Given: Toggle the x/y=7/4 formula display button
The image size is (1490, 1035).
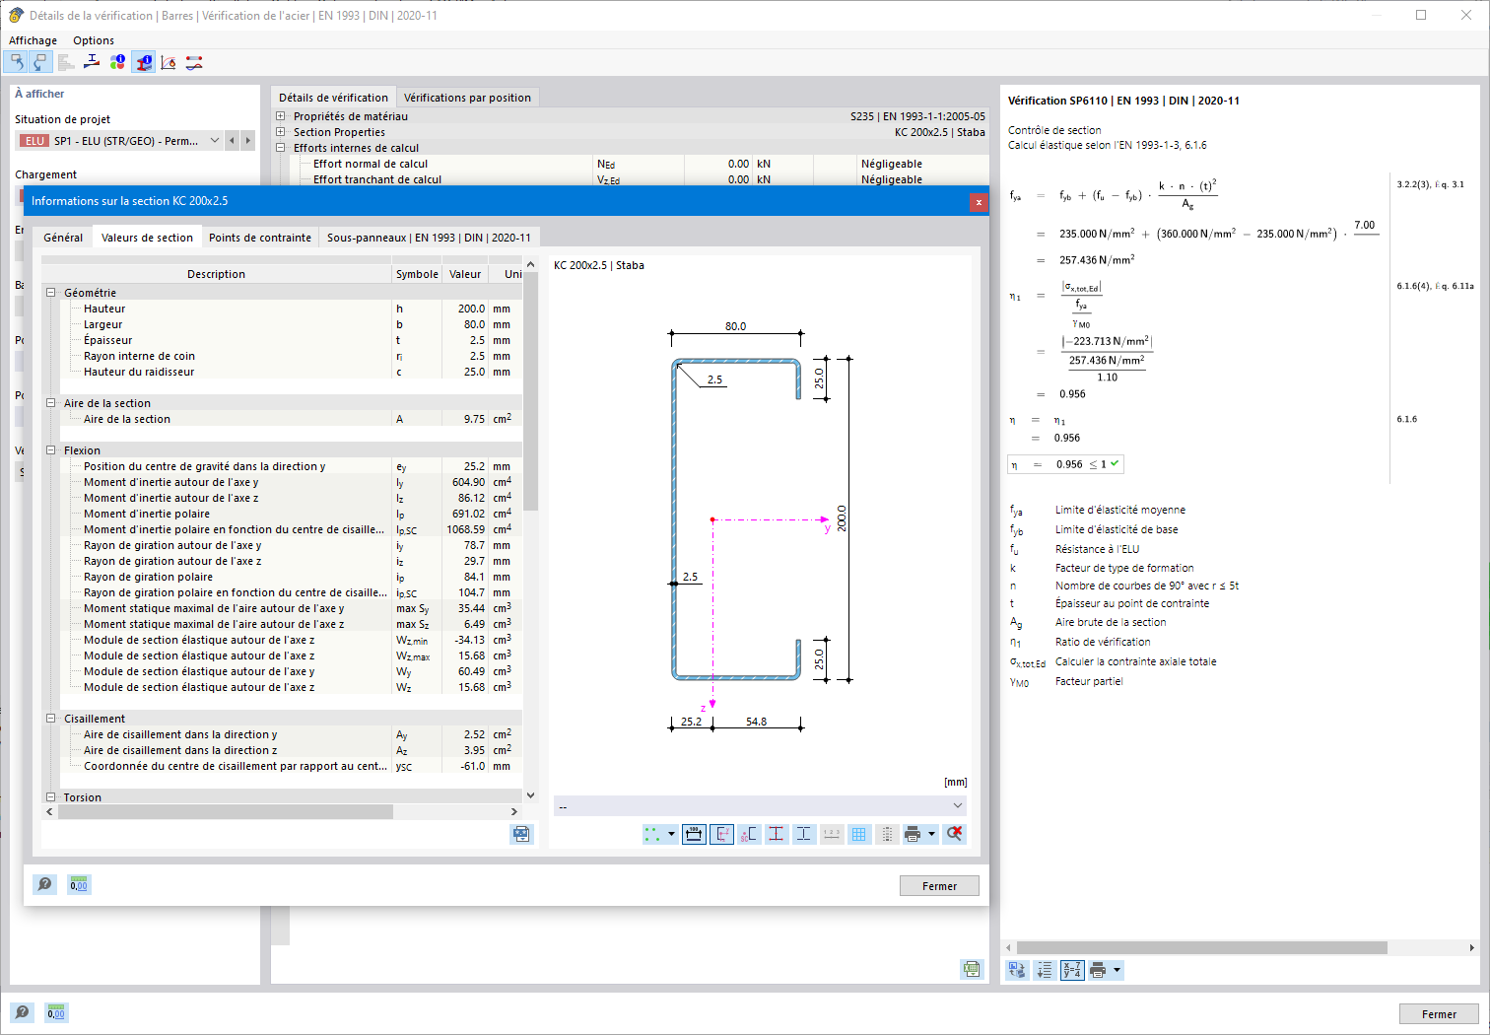Looking at the screenshot, I should 1072,970.
